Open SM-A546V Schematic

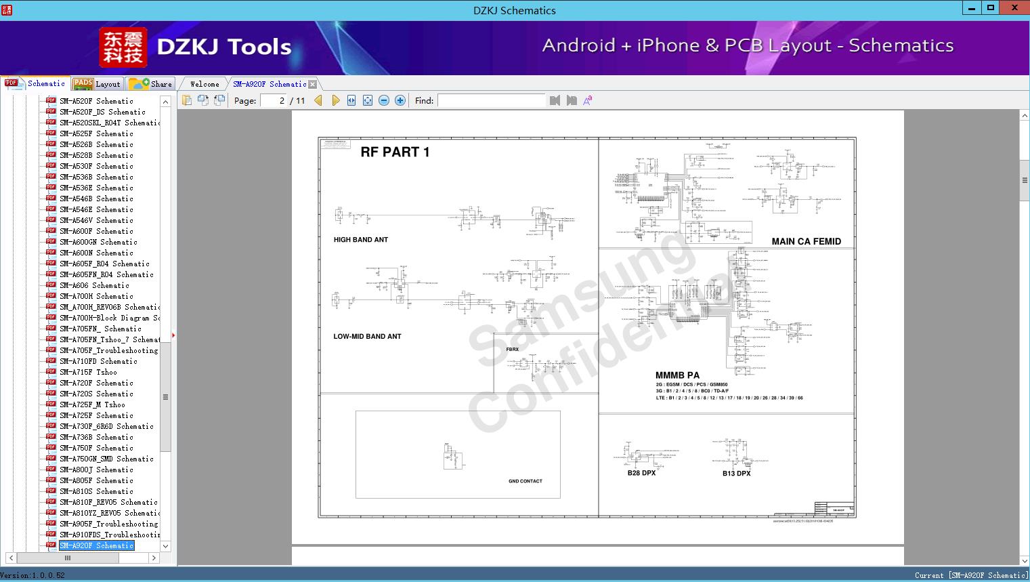[96, 220]
